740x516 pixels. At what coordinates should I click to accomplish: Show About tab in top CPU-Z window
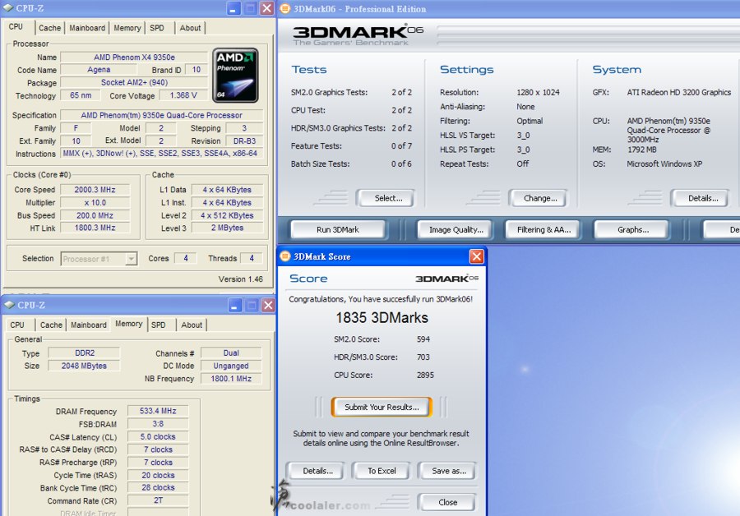pos(190,28)
